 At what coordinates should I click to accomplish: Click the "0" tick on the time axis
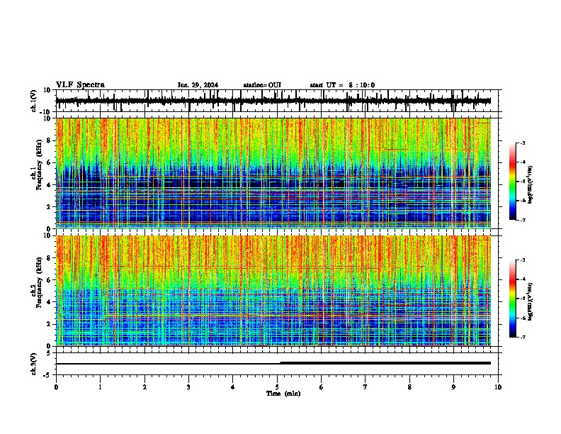tap(56, 387)
